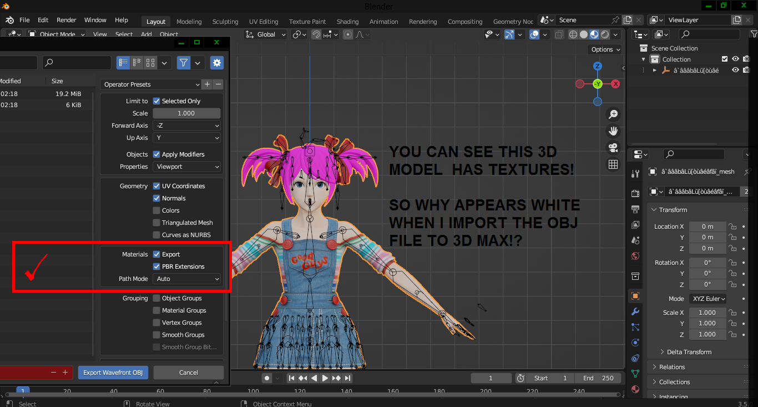Open the File menu
The image size is (758, 407).
pyautogui.click(x=24, y=20)
